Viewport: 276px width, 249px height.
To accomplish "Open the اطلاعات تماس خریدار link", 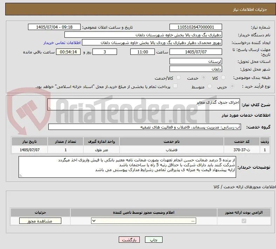I will [x=62, y=43].
